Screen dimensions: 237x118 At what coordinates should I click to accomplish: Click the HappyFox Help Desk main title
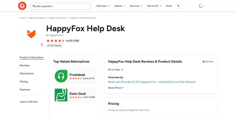tap(86, 28)
